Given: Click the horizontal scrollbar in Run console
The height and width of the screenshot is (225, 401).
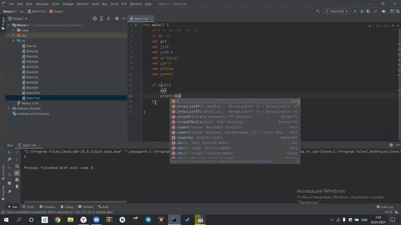Looking at the screenshot, I should [75, 202].
